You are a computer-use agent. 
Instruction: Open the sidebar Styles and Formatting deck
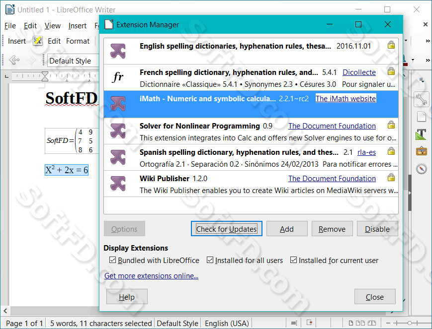point(422,134)
